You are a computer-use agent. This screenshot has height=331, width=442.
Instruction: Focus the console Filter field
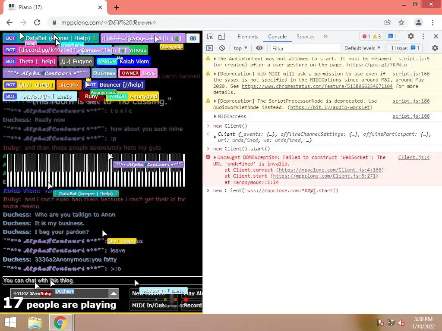305,48
